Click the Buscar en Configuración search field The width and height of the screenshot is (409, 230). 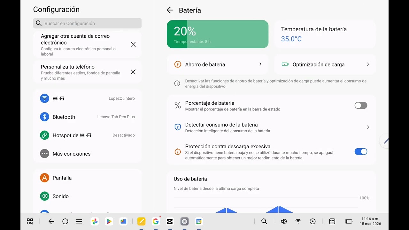coord(87,23)
